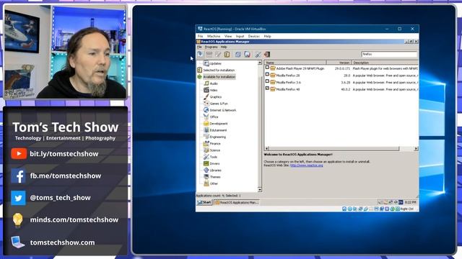
Task: Open the Video category
Action: 214,90
